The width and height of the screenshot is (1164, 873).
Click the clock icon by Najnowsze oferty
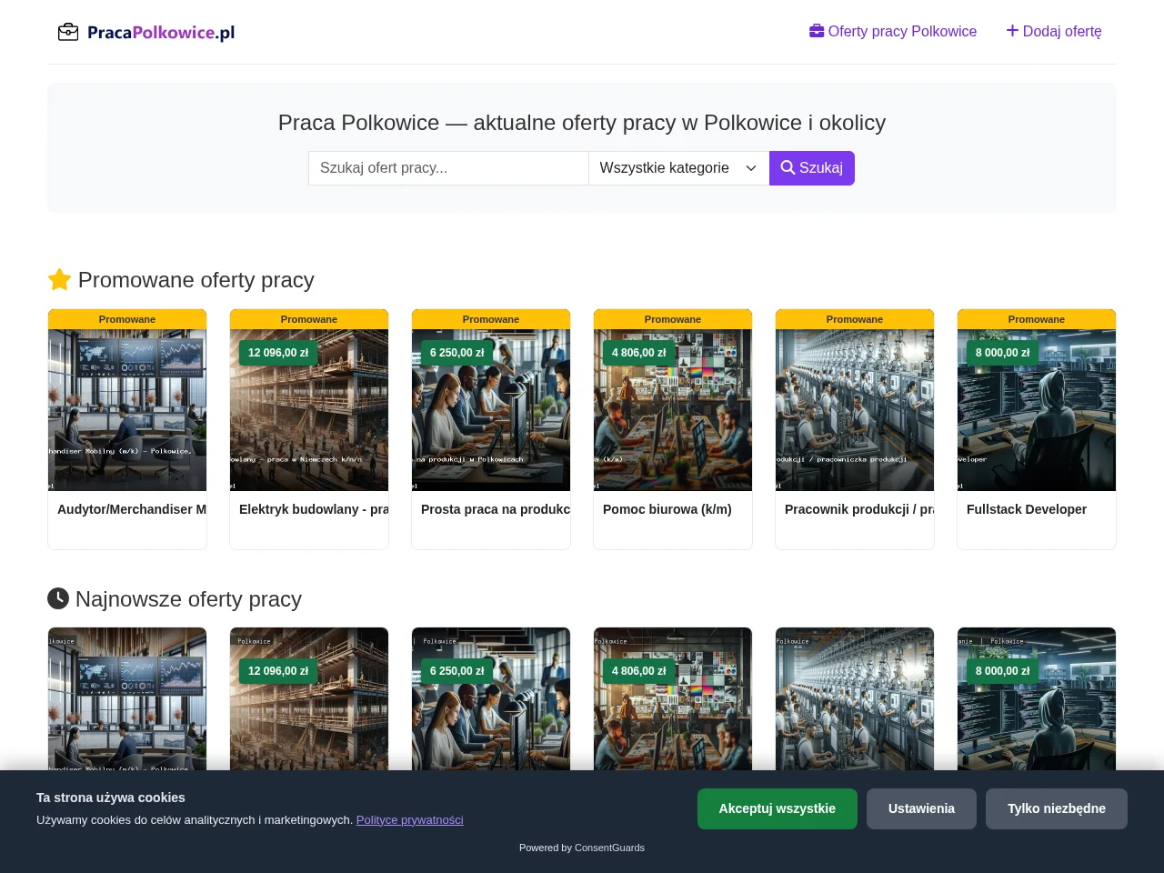pos(58,598)
